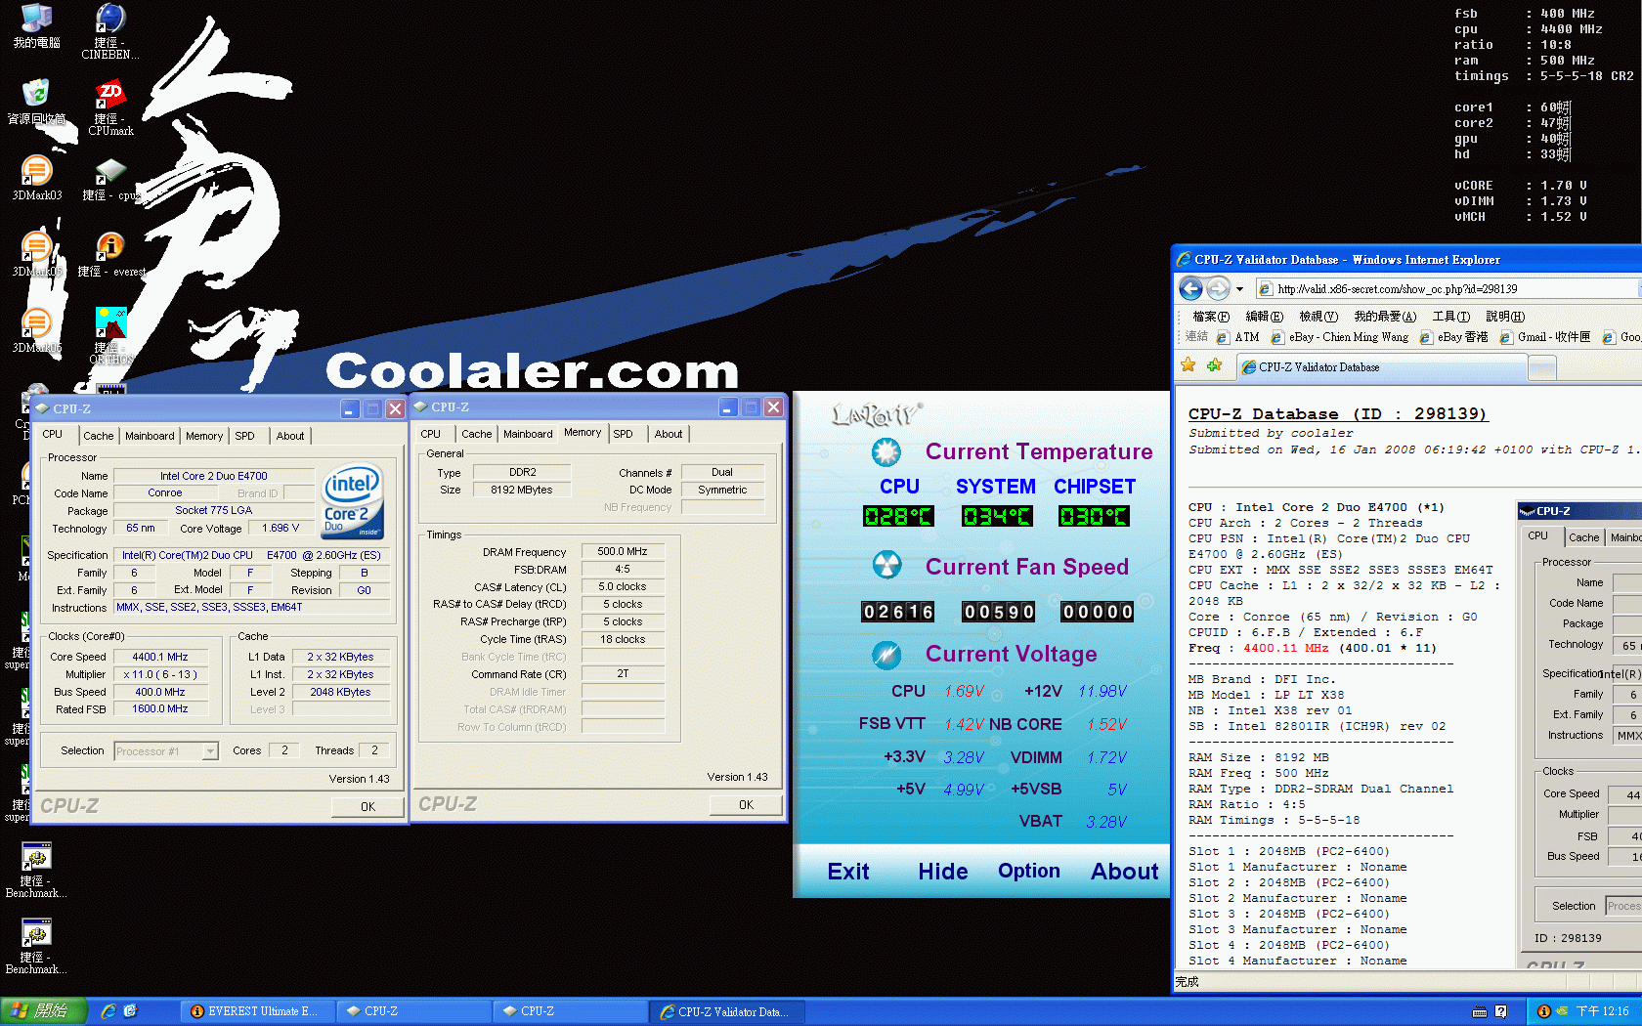Click the Internet Explorer back arrow button
Screen dimensions: 1642x1026
coord(1190,288)
